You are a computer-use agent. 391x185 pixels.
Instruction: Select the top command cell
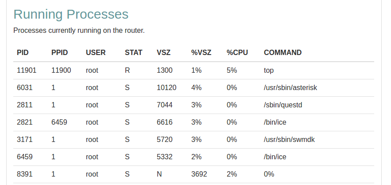point(269,70)
